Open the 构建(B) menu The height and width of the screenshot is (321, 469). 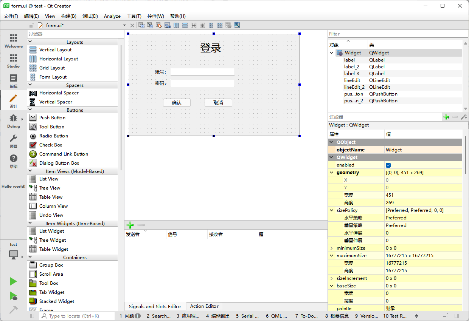click(68, 16)
